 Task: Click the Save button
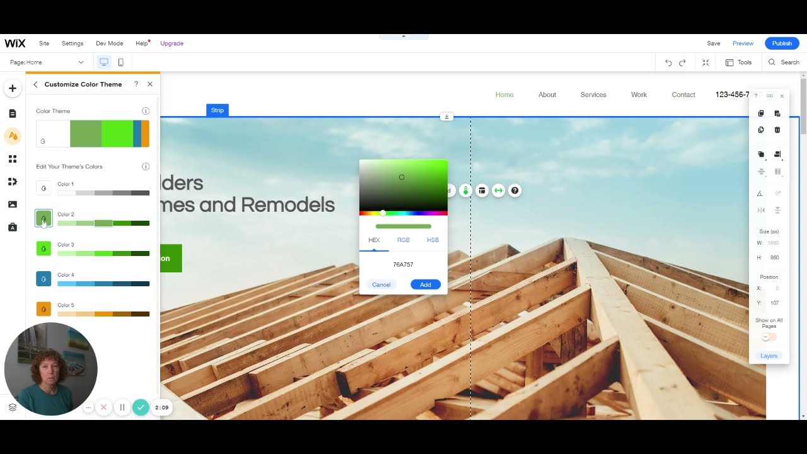point(714,44)
